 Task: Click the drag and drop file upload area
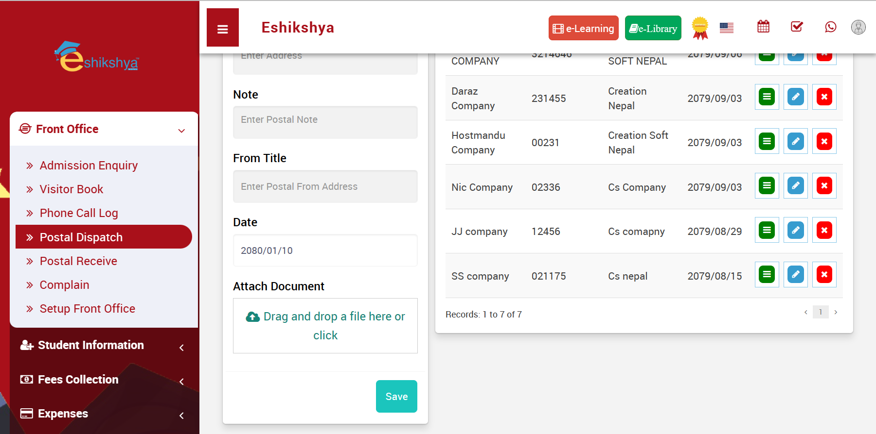pyautogui.click(x=325, y=326)
